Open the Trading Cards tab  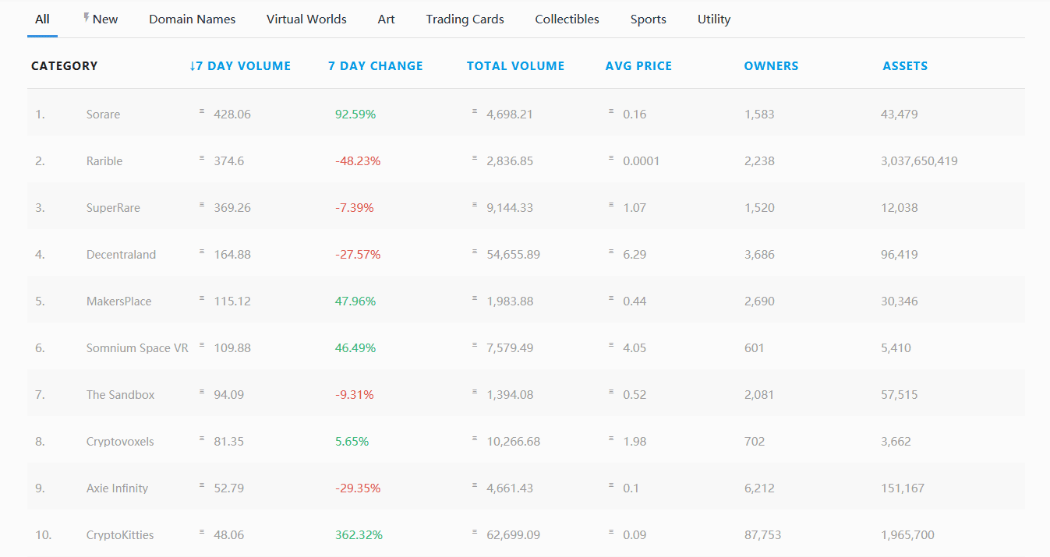click(465, 19)
